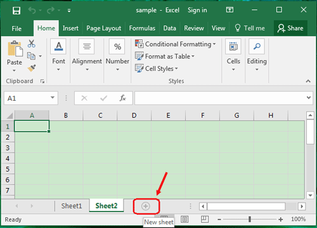
Task: Click the Sign in link
Action: click(197, 10)
